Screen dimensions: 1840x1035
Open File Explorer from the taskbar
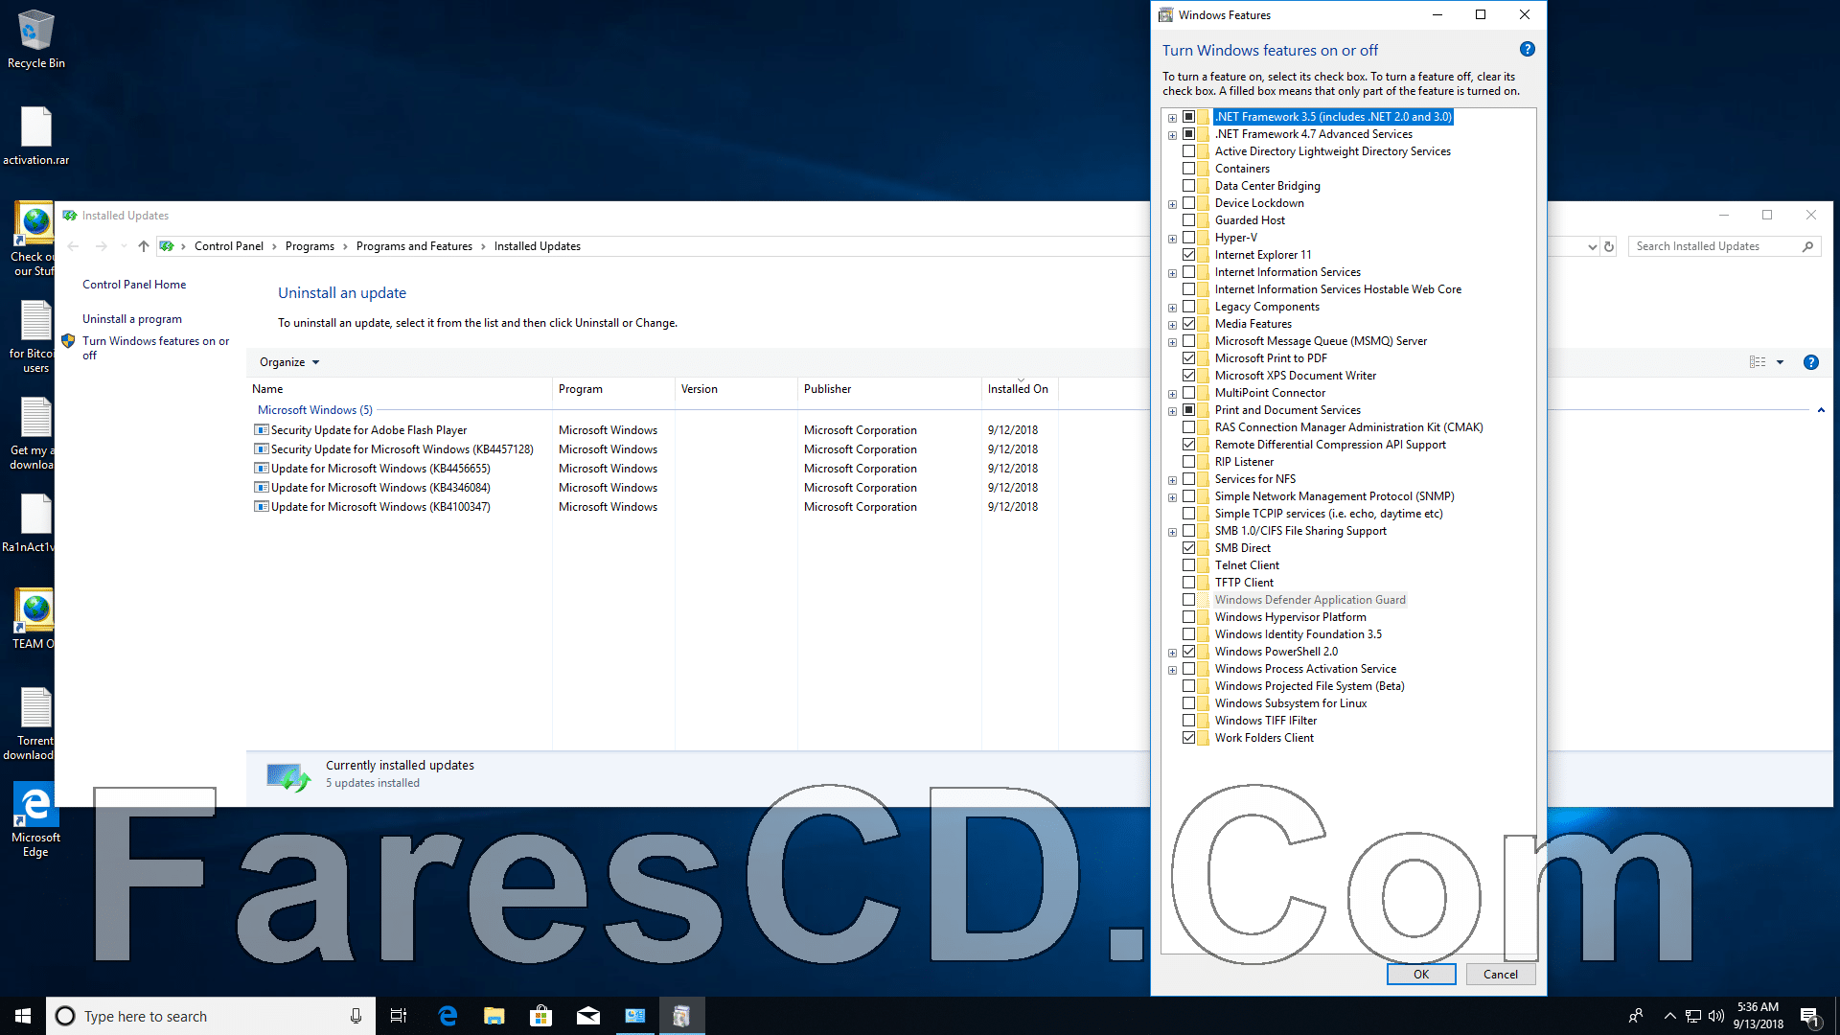(494, 1016)
